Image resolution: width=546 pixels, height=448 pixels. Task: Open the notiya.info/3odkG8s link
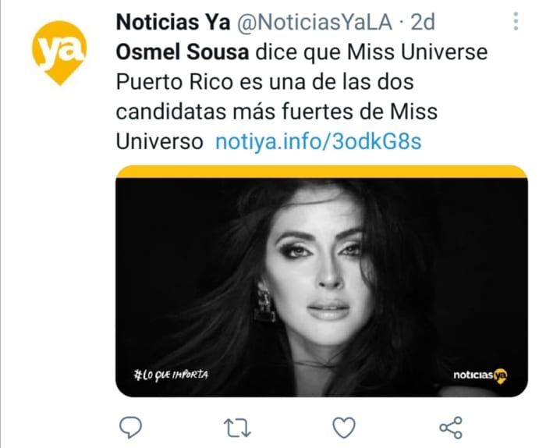point(318,141)
